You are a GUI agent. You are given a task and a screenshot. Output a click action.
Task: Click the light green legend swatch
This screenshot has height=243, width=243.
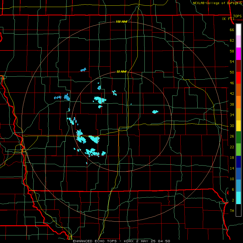click(238, 150)
